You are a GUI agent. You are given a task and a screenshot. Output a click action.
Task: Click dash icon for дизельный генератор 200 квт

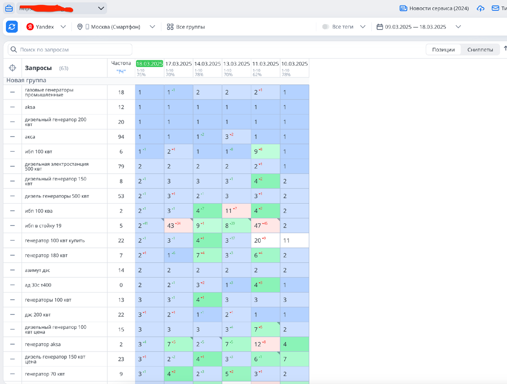pyautogui.click(x=12, y=122)
